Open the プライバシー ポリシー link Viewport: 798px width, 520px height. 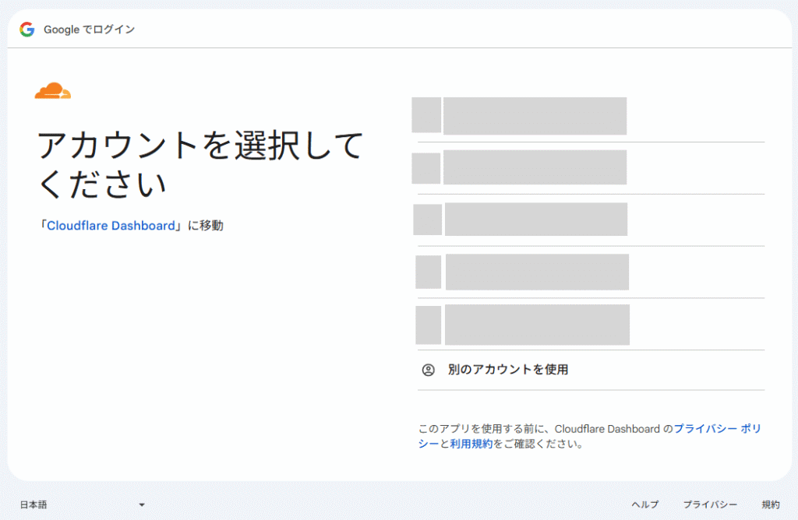[716, 429]
